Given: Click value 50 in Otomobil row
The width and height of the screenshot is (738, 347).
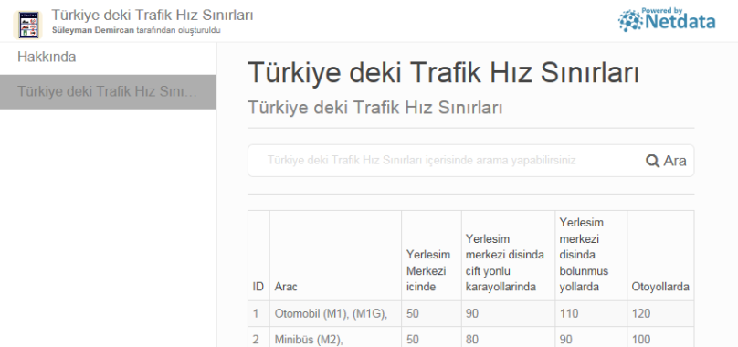Looking at the screenshot, I should tap(412, 313).
